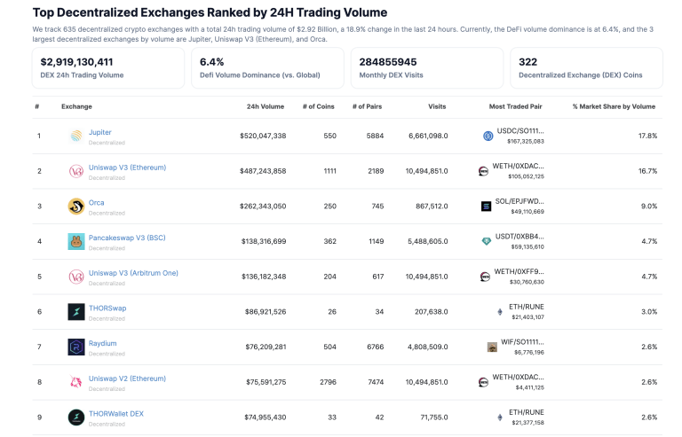
Task: Click the Jupiter exchange logo icon
Action: 75,136
